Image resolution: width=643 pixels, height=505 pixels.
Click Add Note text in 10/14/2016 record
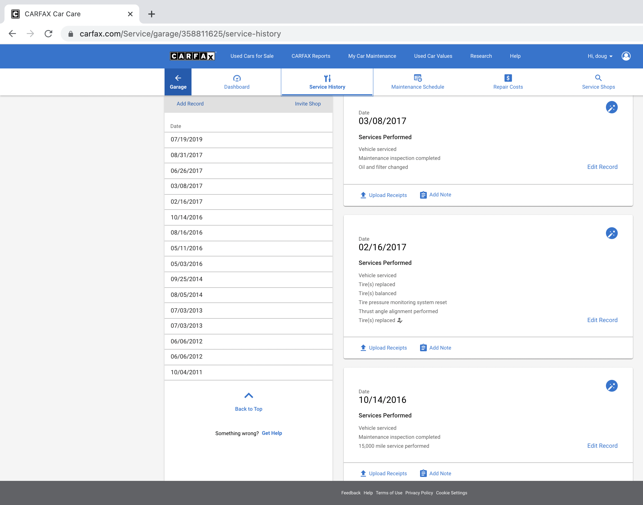coord(440,473)
